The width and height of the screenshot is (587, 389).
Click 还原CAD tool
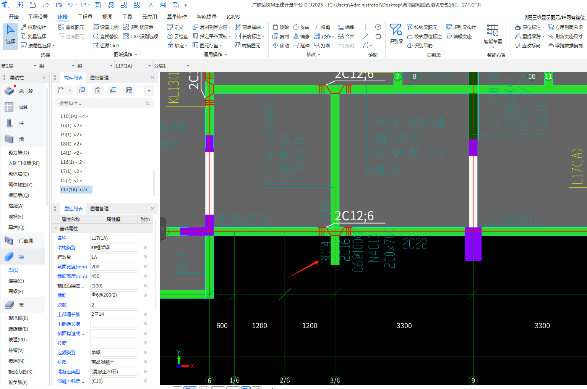point(106,45)
